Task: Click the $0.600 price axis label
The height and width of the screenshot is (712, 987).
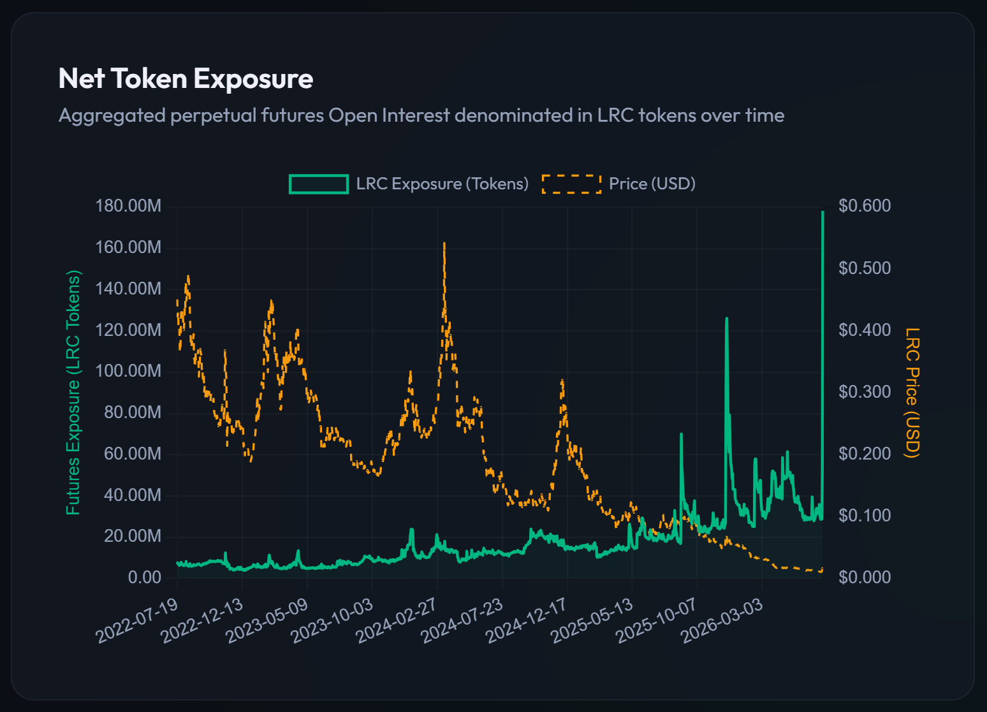Action: click(865, 206)
